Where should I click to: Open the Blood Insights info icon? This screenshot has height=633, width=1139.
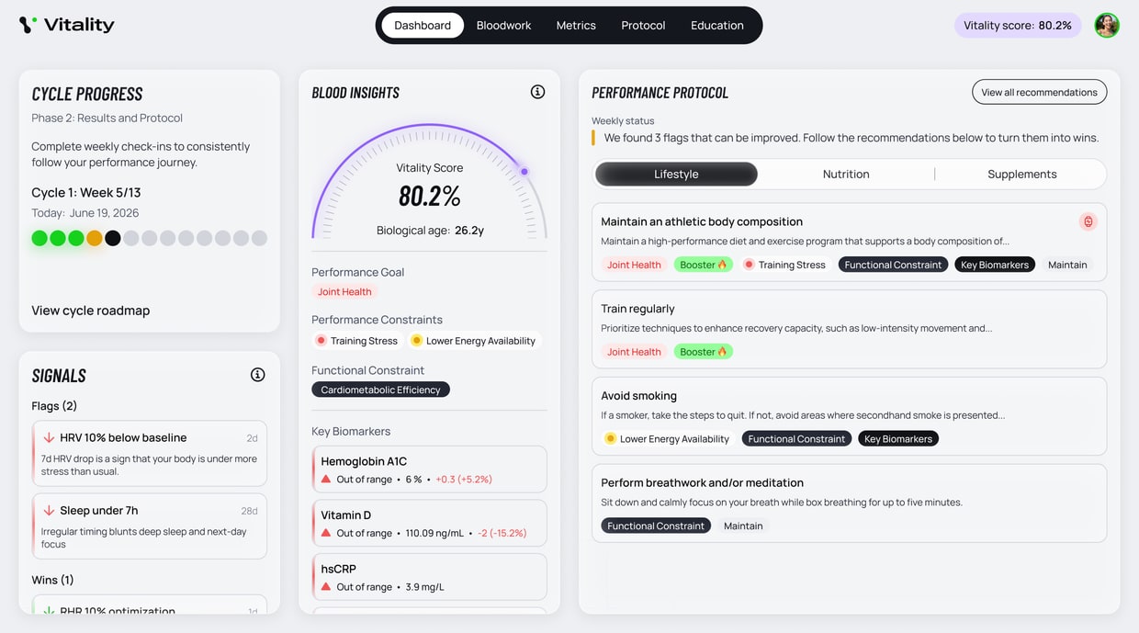(537, 92)
